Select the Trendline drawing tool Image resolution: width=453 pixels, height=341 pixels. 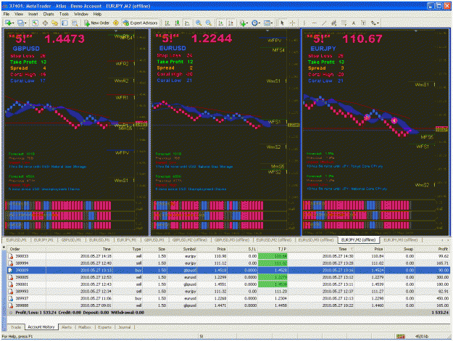coord(324,22)
